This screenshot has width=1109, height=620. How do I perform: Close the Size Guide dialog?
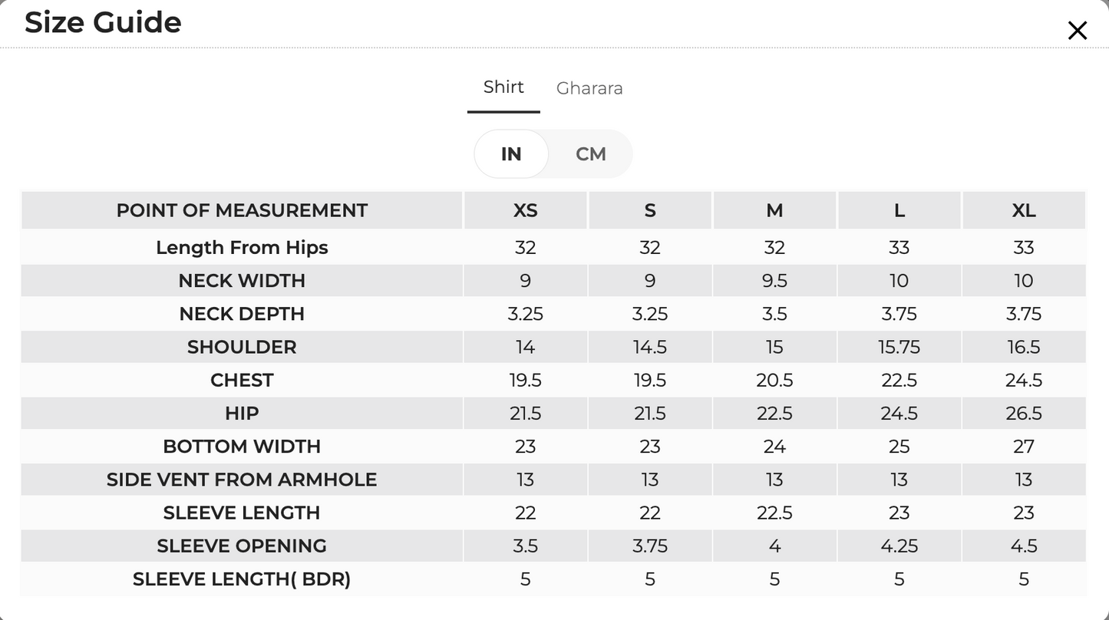(1078, 31)
